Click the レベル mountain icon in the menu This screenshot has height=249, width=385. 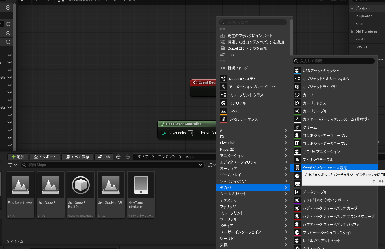tap(223, 111)
